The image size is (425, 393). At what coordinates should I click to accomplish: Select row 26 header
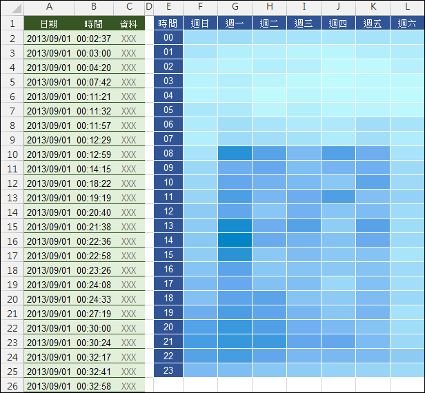(12, 385)
